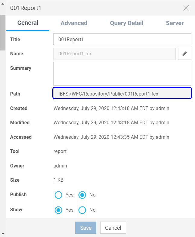Choose No for Publish

pos(82,195)
